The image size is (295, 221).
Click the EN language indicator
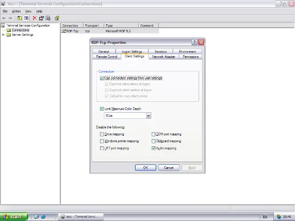pos(265,217)
